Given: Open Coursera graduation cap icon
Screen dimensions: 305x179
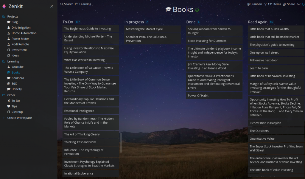Looking at the screenshot, I should (9, 78).
